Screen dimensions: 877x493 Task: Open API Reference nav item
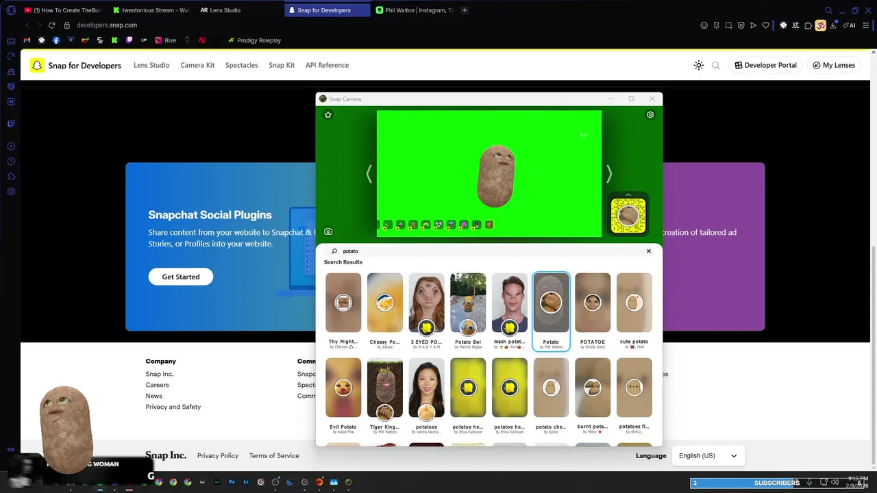pyautogui.click(x=327, y=65)
